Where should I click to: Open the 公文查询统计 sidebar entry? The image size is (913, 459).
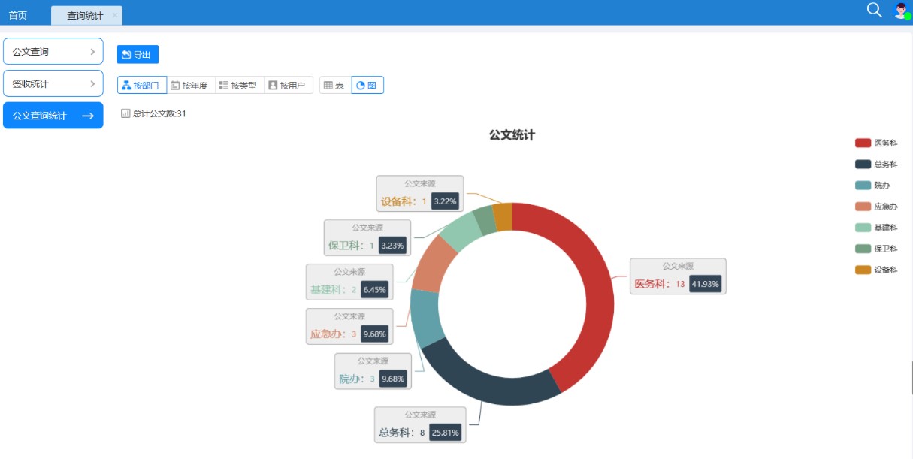point(53,116)
